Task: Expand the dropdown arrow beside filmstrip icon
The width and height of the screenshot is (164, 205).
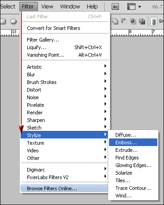Action: point(139,7)
